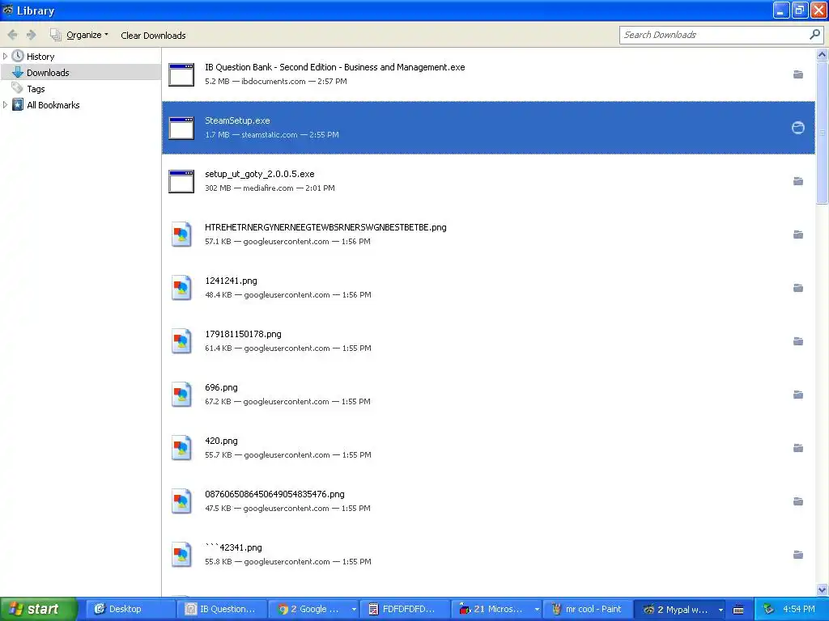Click the image icon of 0876065086450649054835476.png
This screenshot has width=829, height=621.
click(x=181, y=501)
